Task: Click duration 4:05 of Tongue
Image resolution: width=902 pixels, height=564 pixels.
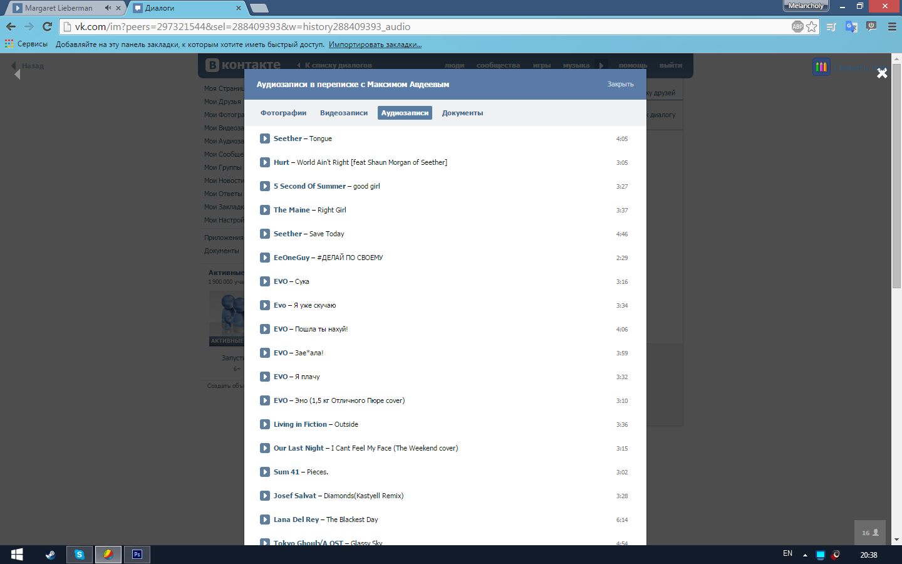Action: click(622, 139)
